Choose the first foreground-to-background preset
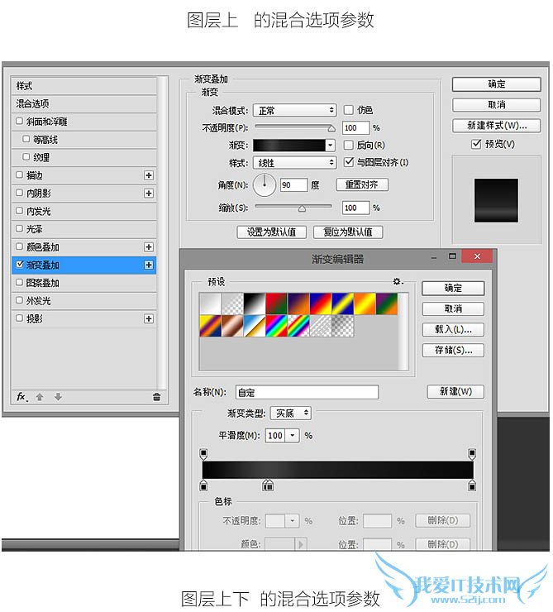Image resolution: width=553 pixels, height=612 pixels. [210, 304]
